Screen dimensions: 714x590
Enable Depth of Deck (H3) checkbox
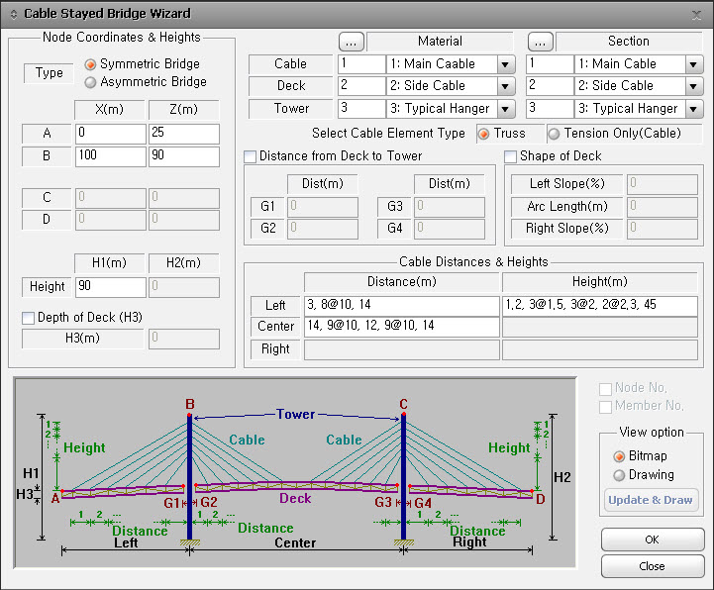coord(29,318)
